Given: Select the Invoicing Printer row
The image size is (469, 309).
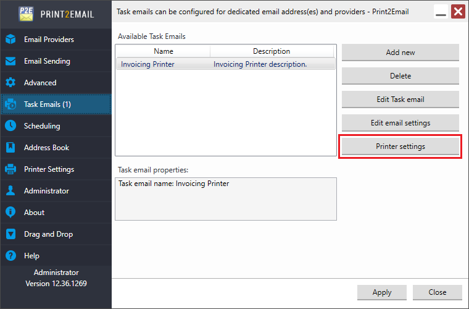Looking at the screenshot, I should 225,64.
